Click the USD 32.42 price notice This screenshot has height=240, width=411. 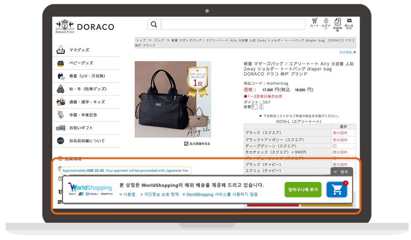[x=126, y=171]
